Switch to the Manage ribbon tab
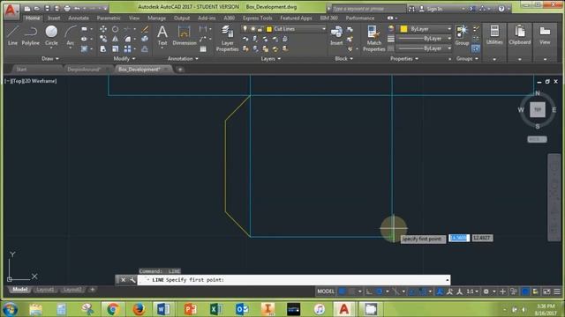 coord(156,18)
